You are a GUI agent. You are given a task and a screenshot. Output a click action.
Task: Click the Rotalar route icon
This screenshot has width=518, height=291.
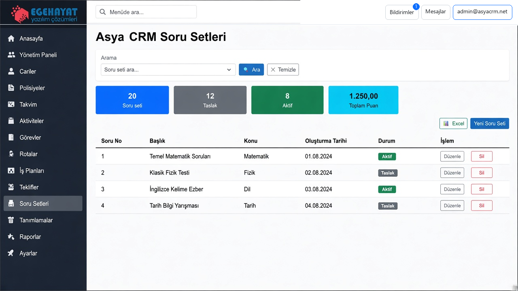click(11, 154)
